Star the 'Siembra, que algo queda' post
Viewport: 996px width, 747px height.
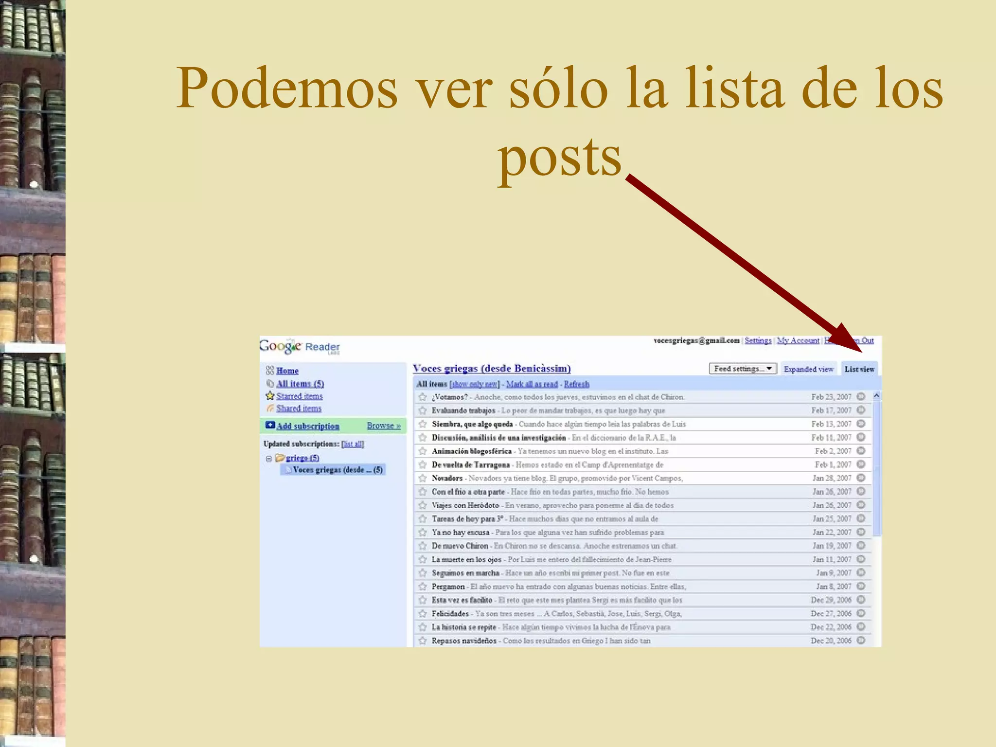pyautogui.click(x=423, y=424)
